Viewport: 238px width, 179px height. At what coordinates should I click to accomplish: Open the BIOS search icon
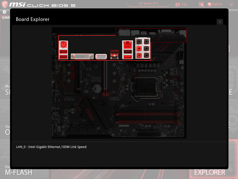[x=202, y=5]
